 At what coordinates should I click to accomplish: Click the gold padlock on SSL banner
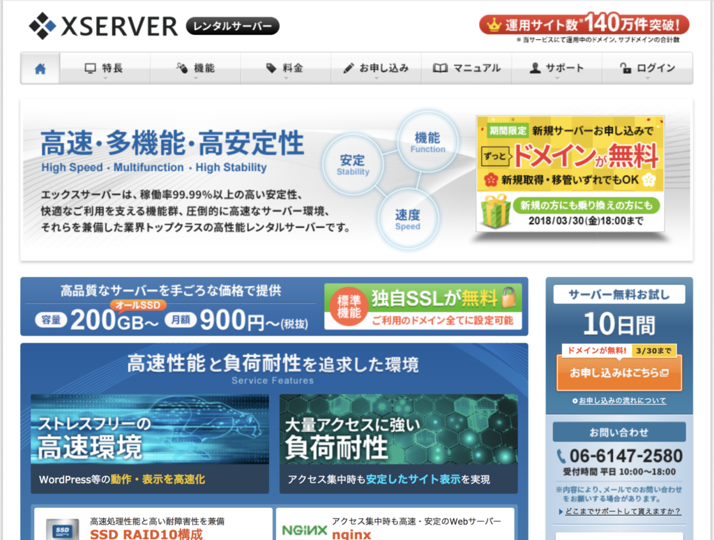(508, 297)
